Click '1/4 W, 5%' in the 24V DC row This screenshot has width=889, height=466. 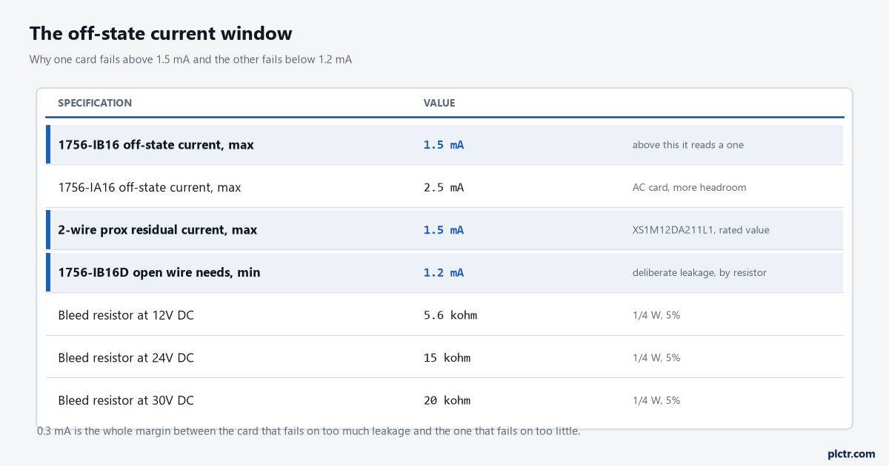[656, 358]
